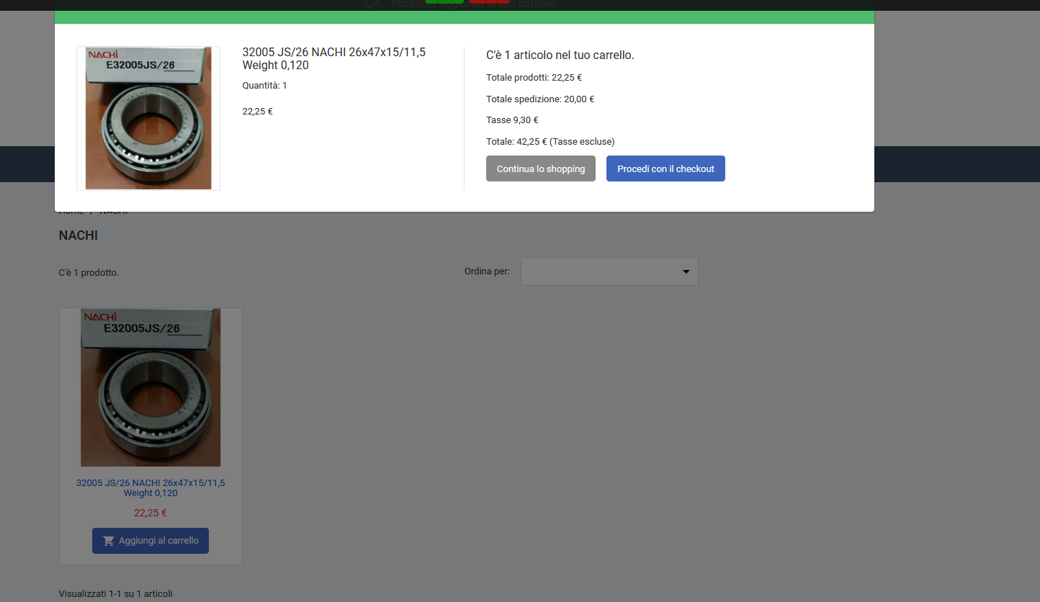
Task: Open the bearing thumbnail in the product list
Action: click(x=151, y=387)
